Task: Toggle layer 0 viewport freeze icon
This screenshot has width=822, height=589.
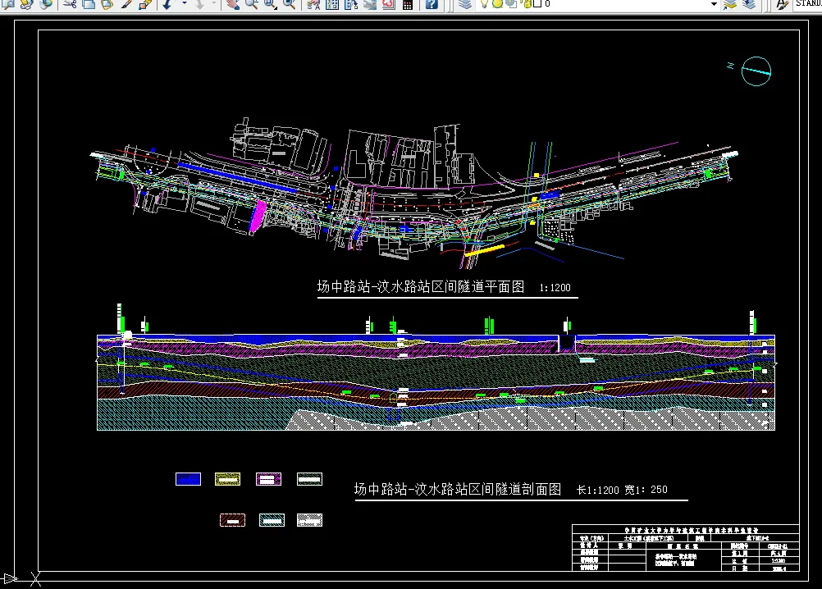Action: pyautogui.click(x=510, y=4)
